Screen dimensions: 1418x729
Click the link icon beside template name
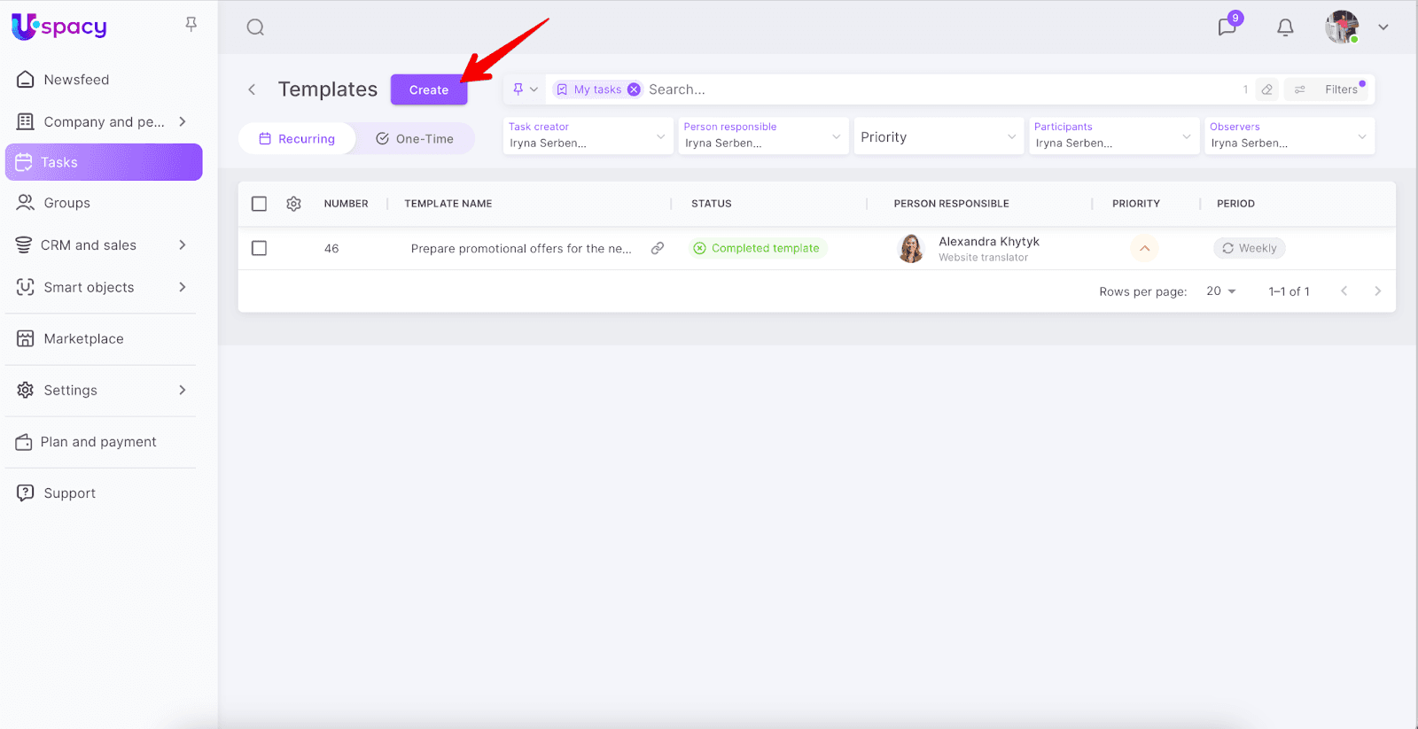click(658, 248)
